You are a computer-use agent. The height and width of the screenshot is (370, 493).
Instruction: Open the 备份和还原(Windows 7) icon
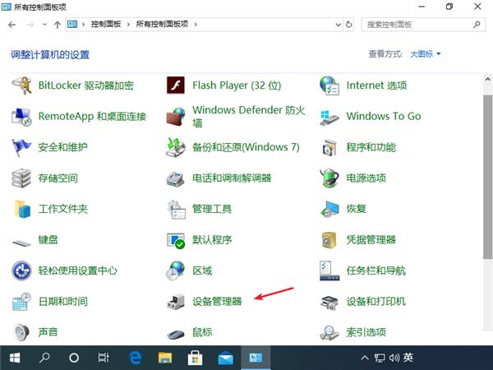(x=176, y=147)
